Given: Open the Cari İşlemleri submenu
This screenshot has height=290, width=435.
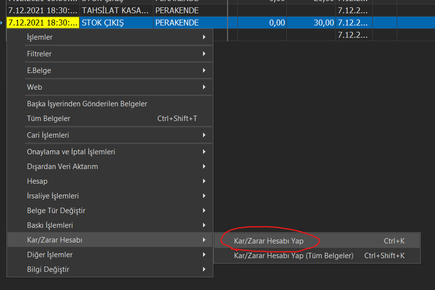Looking at the screenshot, I should (48, 135).
